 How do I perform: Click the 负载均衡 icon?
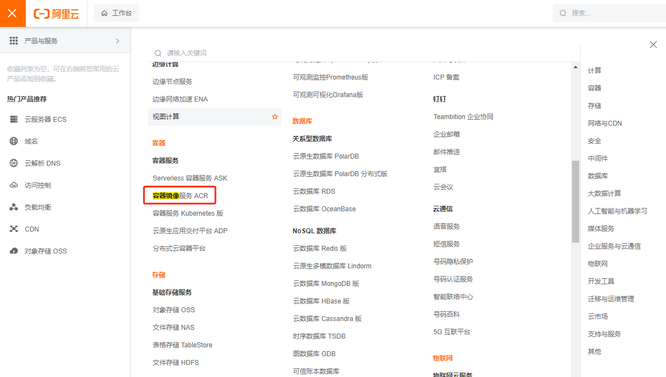tap(14, 207)
